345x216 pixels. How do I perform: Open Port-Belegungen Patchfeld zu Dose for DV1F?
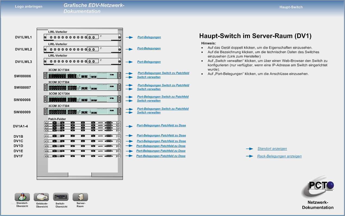click(x=161, y=156)
